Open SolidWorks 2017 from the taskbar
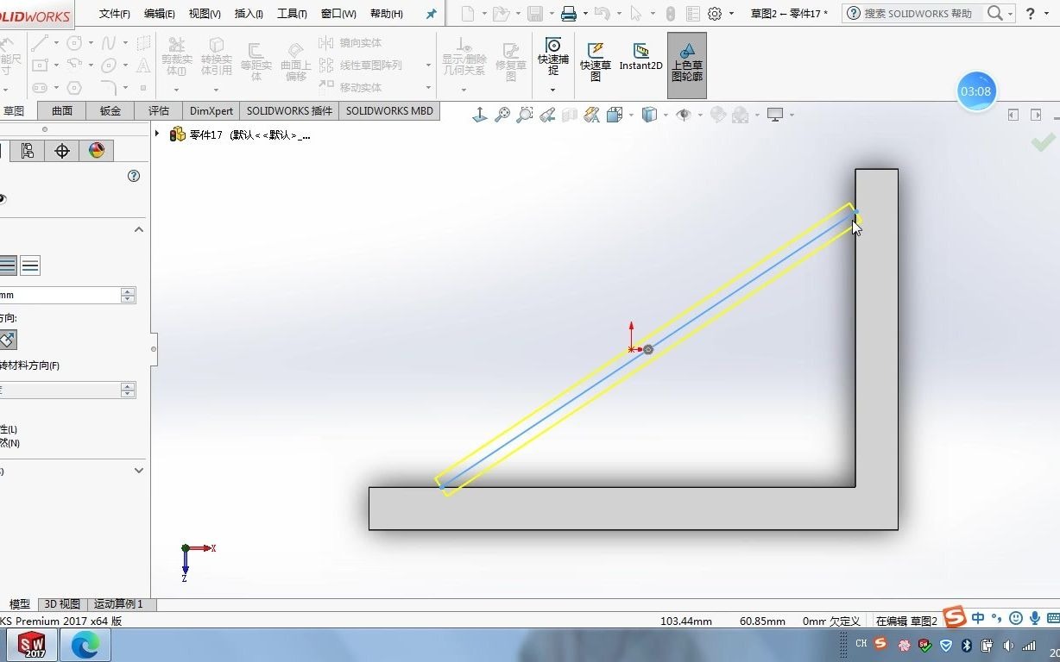1060x662 pixels. tap(32, 644)
